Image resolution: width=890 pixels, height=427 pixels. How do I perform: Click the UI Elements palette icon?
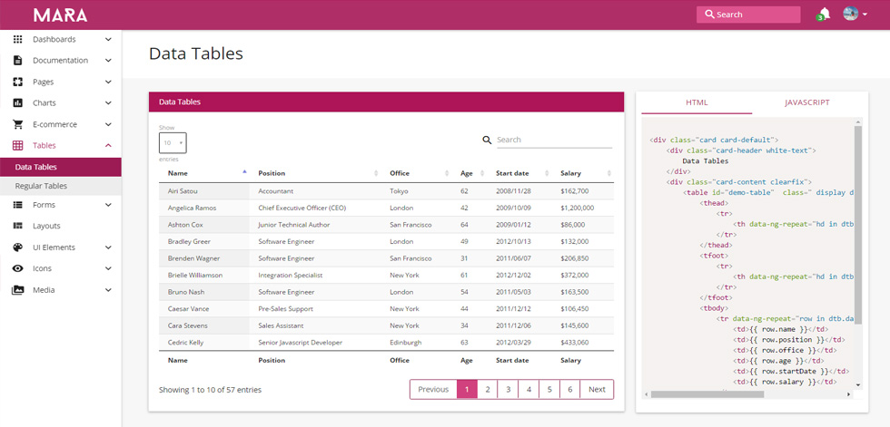pos(17,247)
